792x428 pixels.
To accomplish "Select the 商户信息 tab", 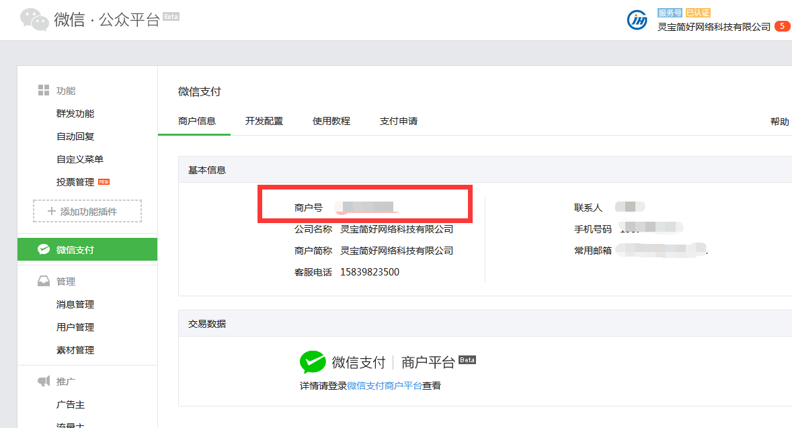I will click(197, 122).
